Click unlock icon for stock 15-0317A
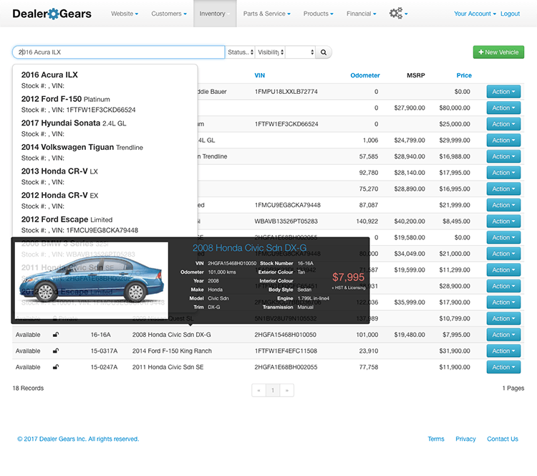The height and width of the screenshot is (476, 537). [x=56, y=351]
